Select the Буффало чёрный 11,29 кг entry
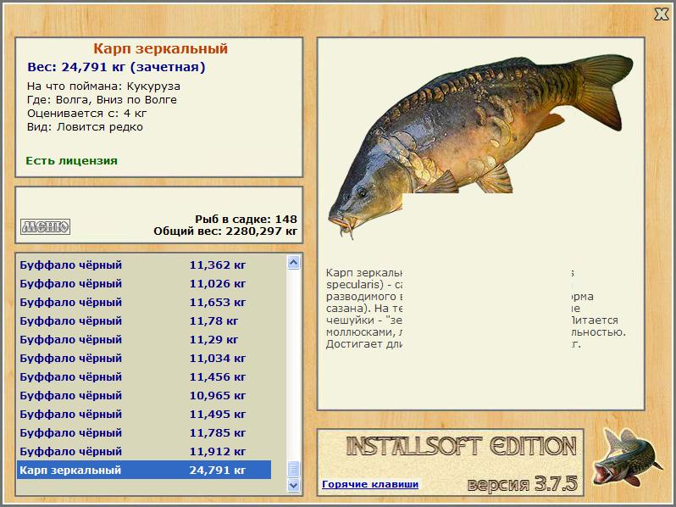The width and height of the screenshot is (676, 507). [144, 339]
